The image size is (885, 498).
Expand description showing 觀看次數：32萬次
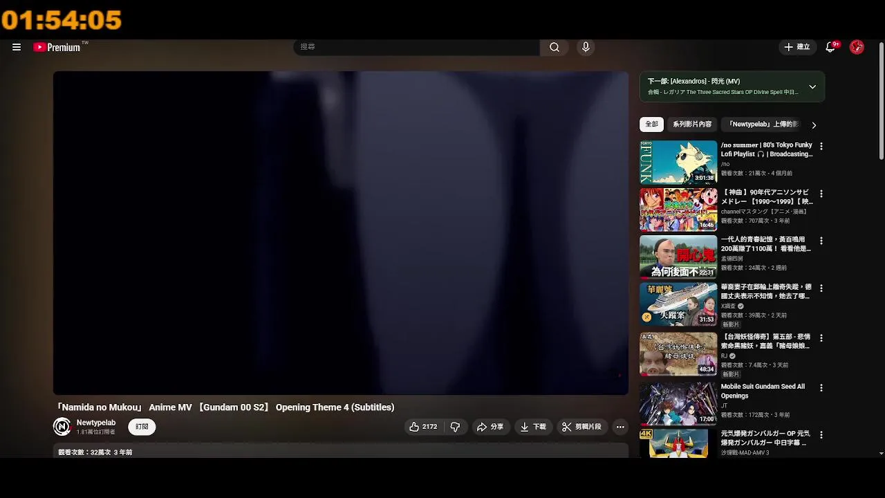pyautogui.click(x=341, y=451)
